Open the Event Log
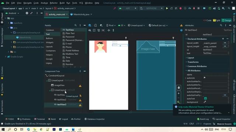236x132 pixels. click(x=203, y=119)
